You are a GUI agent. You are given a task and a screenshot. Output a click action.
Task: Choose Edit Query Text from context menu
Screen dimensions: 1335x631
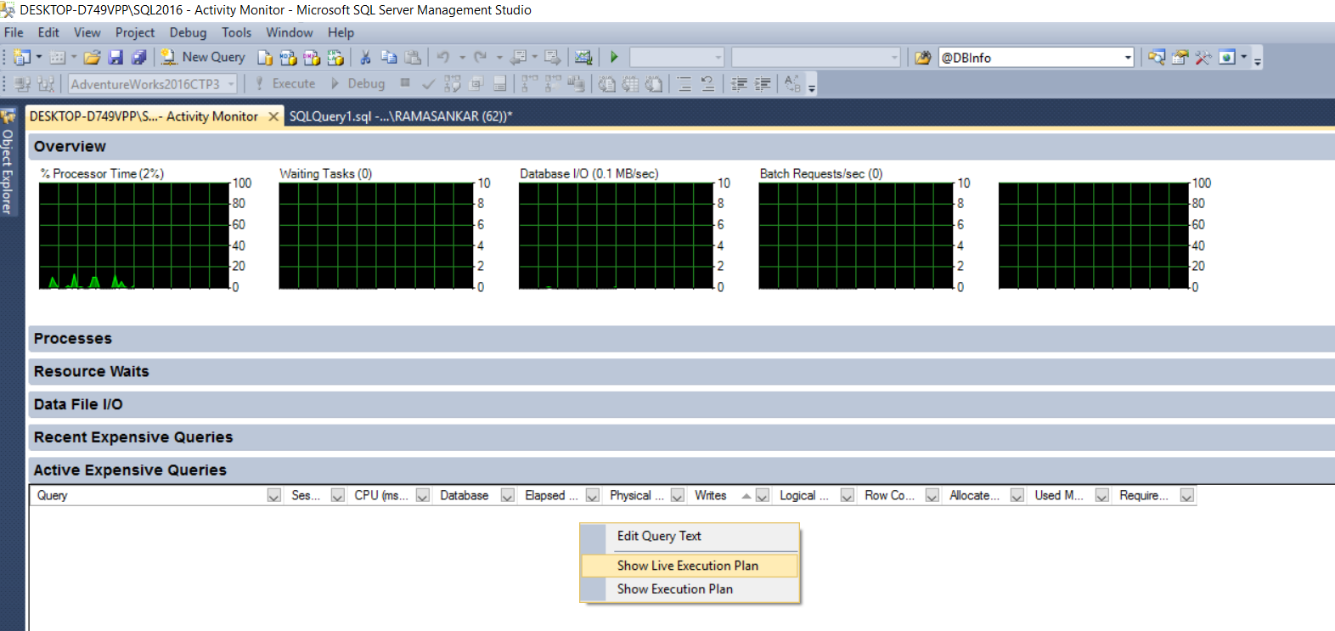[689, 536]
